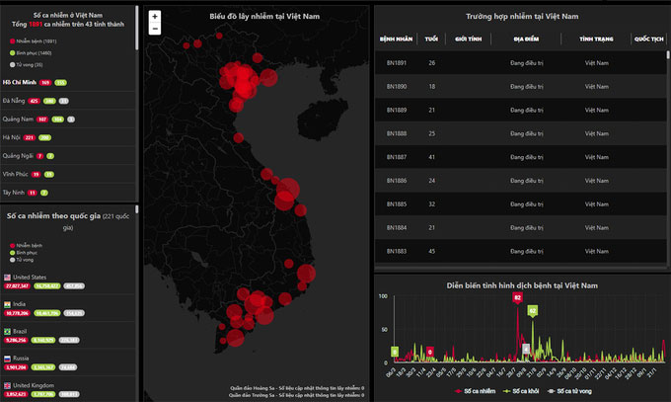Click the green peak marker labeled 62
Image resolution: width=671 pixels, height=402 pixels.
(533, 311)
